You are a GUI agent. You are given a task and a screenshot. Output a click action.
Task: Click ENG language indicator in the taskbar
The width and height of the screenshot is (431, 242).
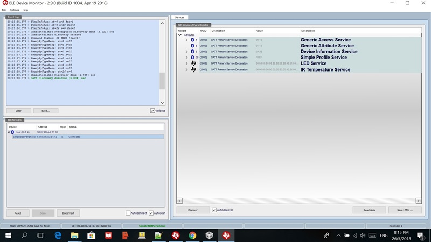(384, 236)
